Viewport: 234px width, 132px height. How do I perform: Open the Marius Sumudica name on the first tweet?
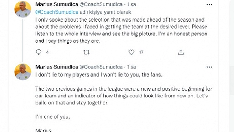56,5
